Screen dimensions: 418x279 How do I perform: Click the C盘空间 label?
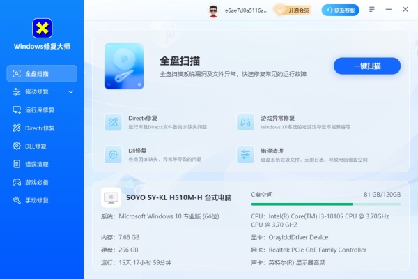pos(262,195)
